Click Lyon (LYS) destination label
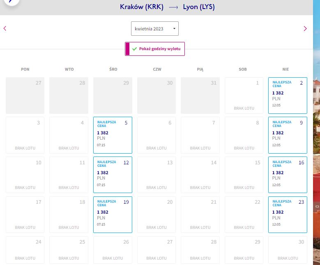The width and height of the screenshot is (320, 265). (x=199, y=7)
